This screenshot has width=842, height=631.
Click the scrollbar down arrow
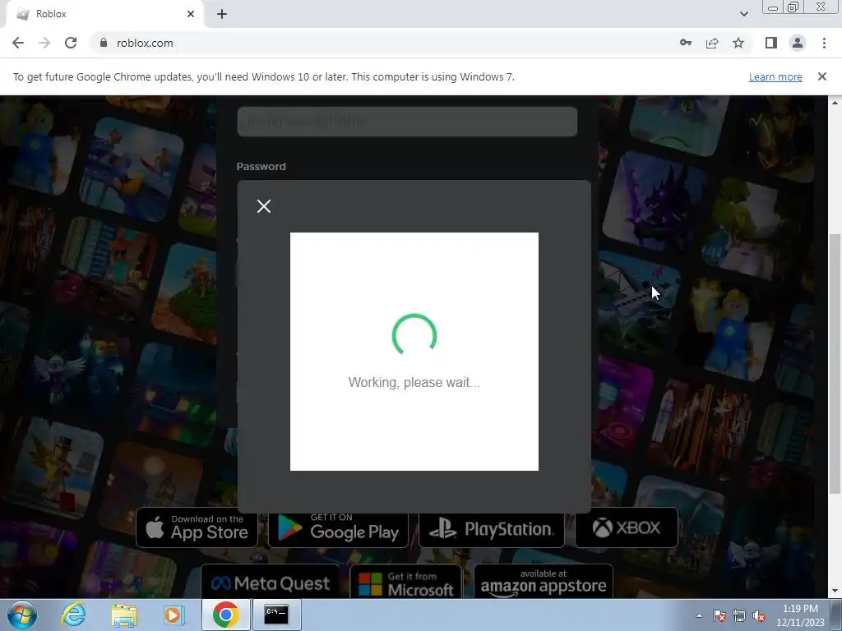834,592
